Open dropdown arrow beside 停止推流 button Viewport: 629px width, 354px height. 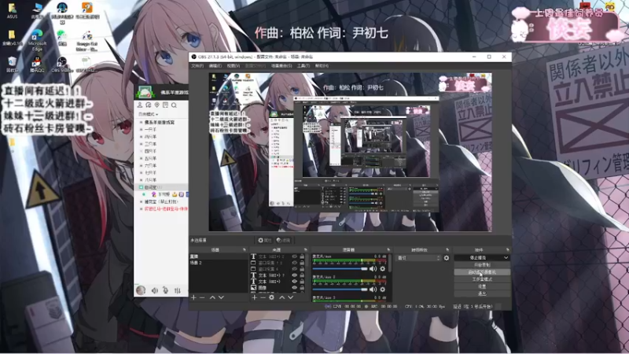506,258
